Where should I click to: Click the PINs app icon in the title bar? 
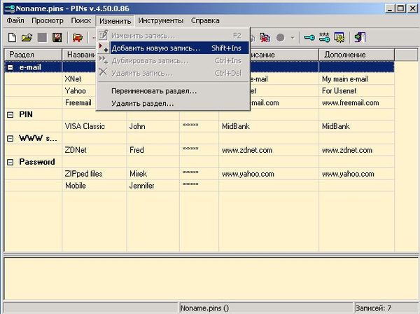(9, 9)
